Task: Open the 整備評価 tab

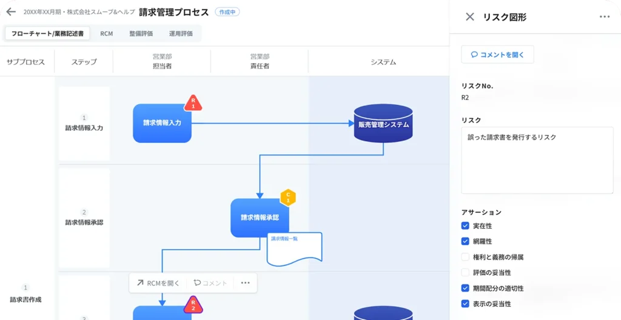Action: pos(141,34)
